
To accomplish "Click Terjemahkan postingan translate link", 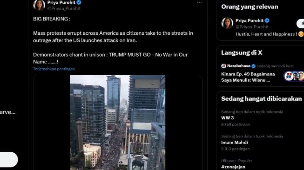I will [54, 69].
